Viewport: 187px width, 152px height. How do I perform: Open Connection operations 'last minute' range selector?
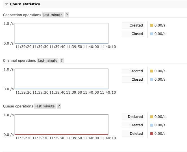click(x=53, y=15)
